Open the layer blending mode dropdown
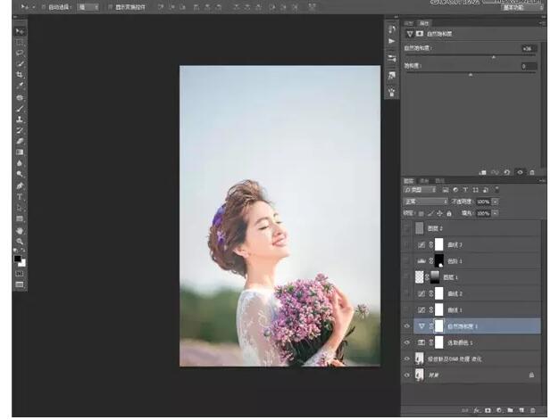 click(426, 202)
